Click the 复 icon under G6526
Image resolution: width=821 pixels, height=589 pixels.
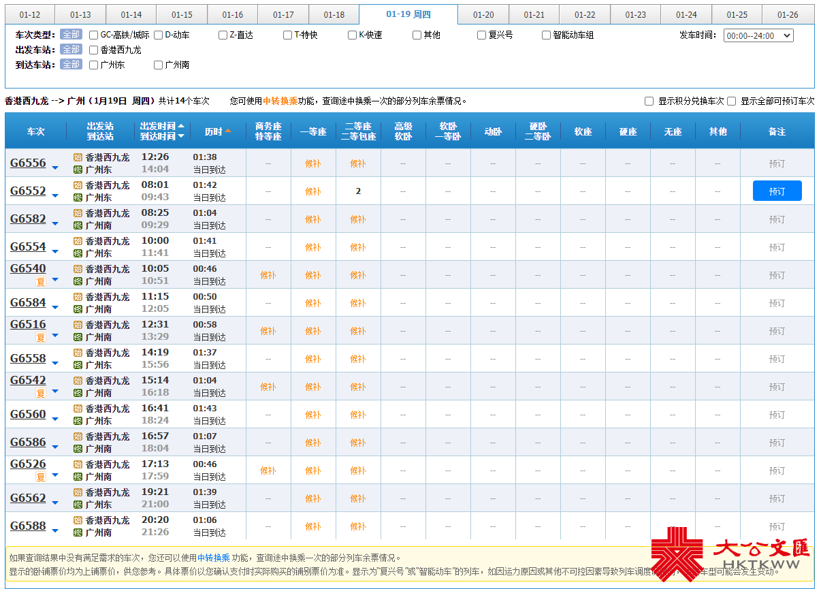pos(40,477)
